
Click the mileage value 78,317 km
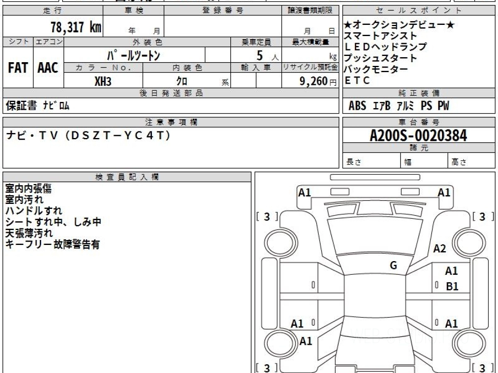click(x=76, y=27)
